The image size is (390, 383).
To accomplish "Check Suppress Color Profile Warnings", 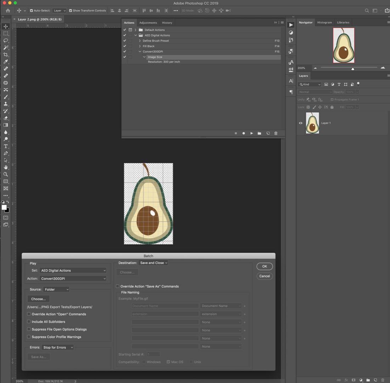I will click(29, 337).
